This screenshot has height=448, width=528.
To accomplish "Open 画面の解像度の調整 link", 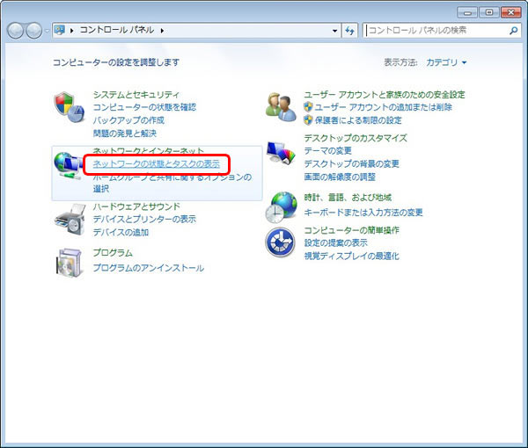I will (x=340, y=177).
